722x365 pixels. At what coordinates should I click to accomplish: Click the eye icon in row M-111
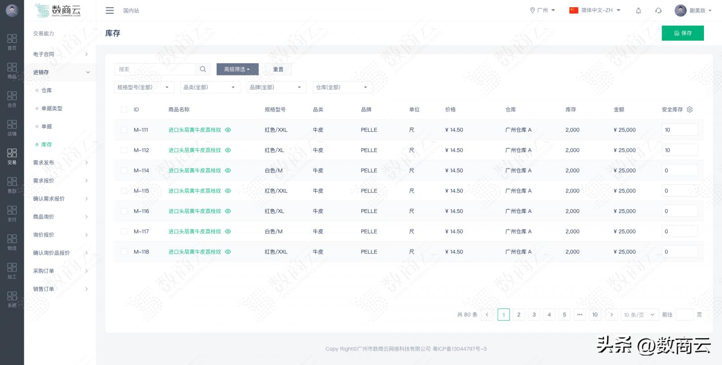click(228, 130)
